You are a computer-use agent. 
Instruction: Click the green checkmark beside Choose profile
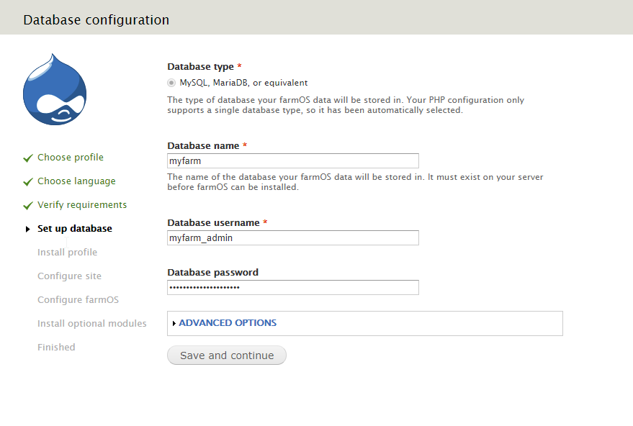(x=28, y=158)
